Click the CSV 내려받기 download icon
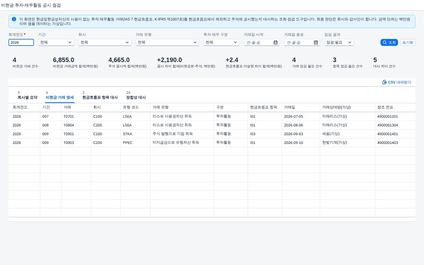Image resolution: width=424 pixels, height=265 pixels. click(x=384, y=82)
